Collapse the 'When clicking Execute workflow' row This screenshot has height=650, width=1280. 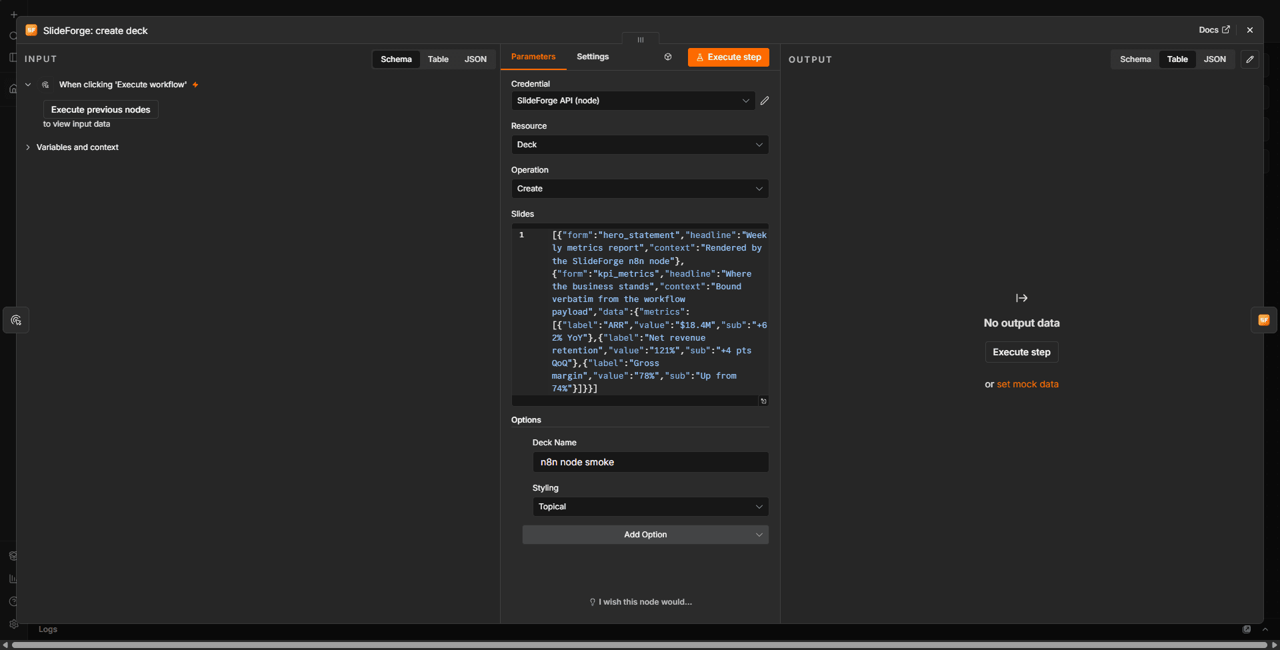tap(28, 85)
